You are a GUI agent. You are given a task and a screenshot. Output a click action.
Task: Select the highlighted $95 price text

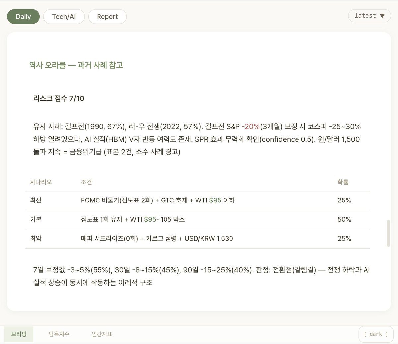pos(215,200)
